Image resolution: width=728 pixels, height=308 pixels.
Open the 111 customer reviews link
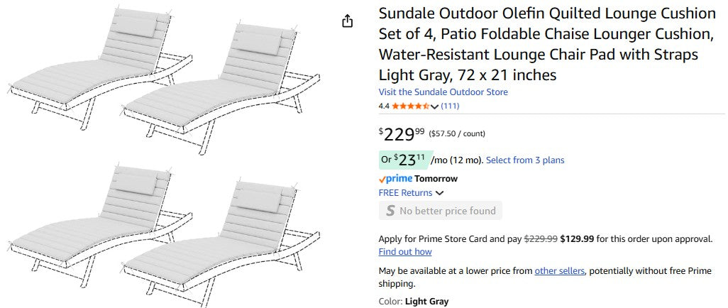[x=450, y=106]
